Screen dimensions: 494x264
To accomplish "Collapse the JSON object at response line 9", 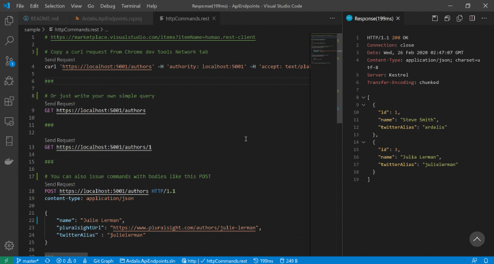I will click(363, 105).
